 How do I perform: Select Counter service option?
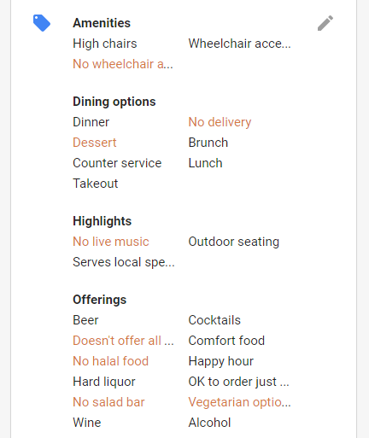pos(117,163)
